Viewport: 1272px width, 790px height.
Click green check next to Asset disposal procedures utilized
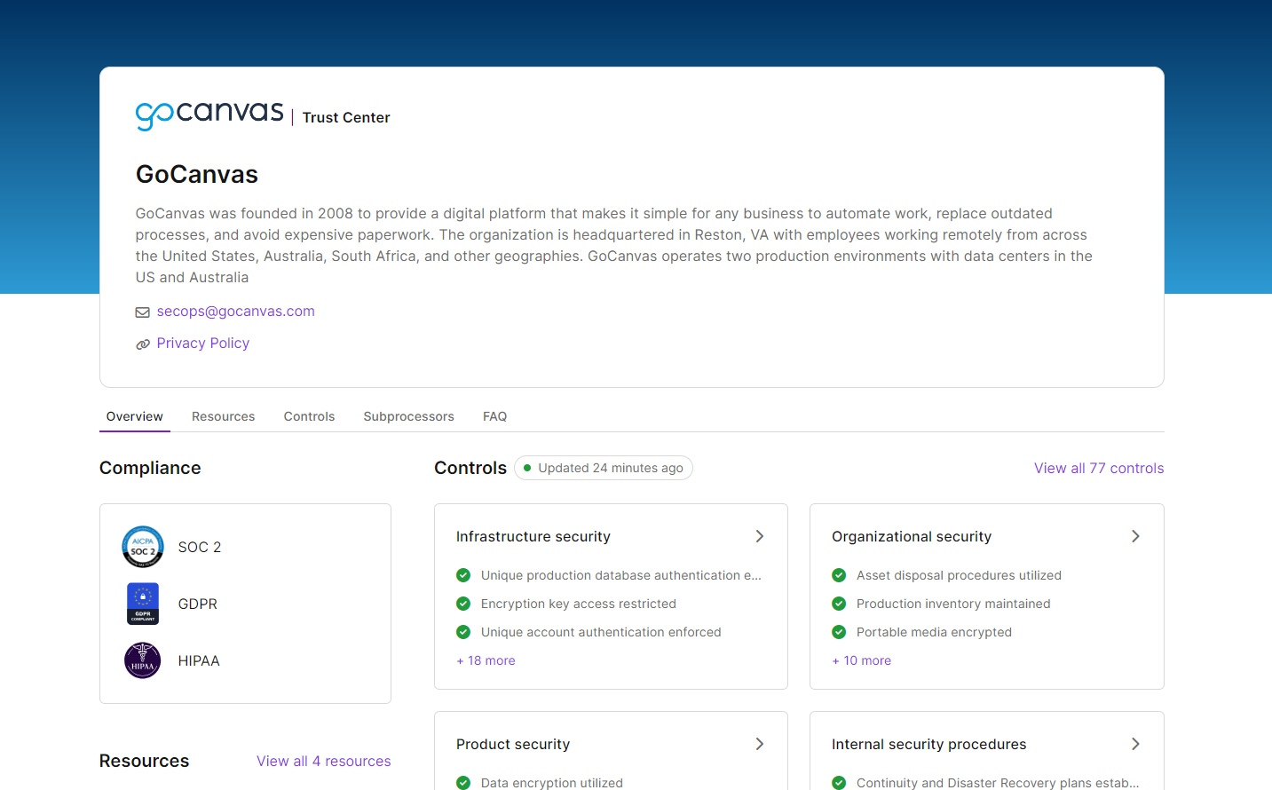839,575
